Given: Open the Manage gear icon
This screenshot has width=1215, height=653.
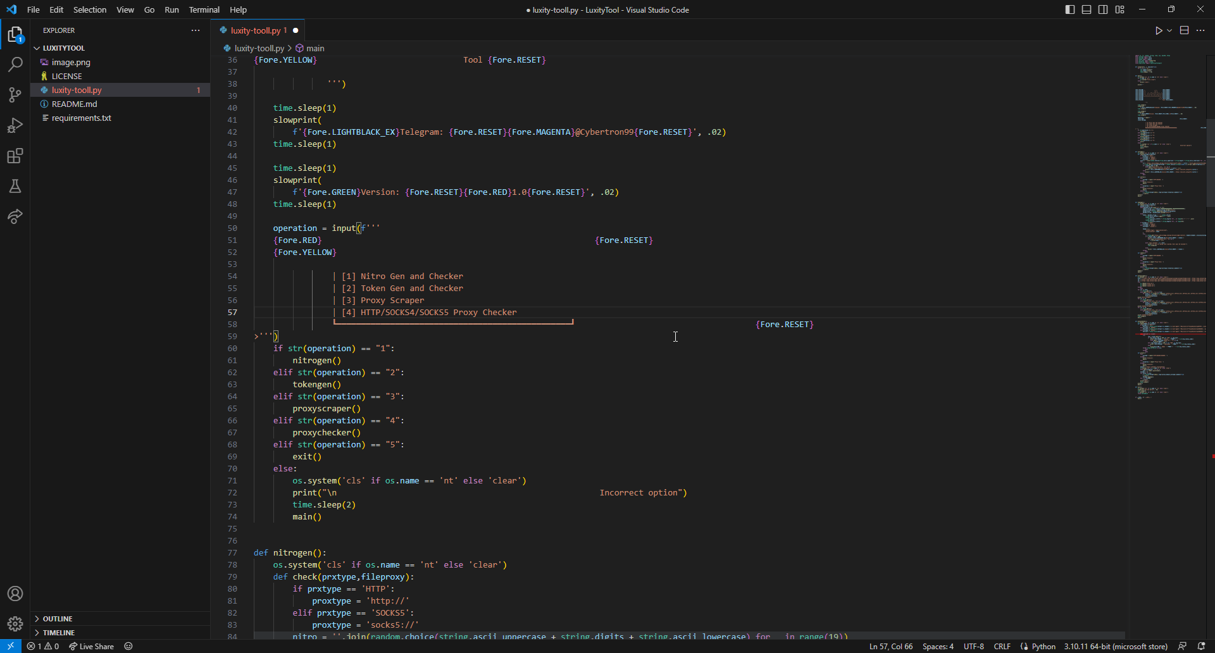Looking at the screenshot, I should [15, 624].
